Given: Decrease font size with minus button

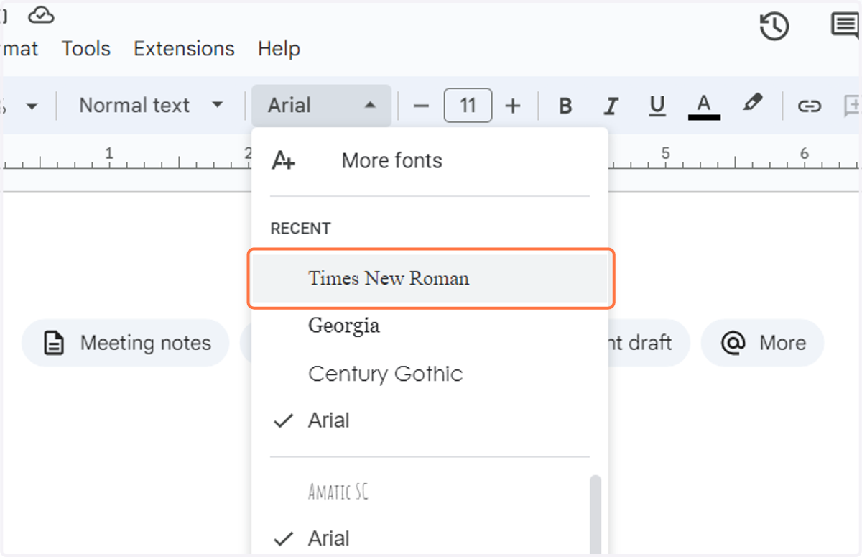Looking at the screenshot, I should 422,106.
